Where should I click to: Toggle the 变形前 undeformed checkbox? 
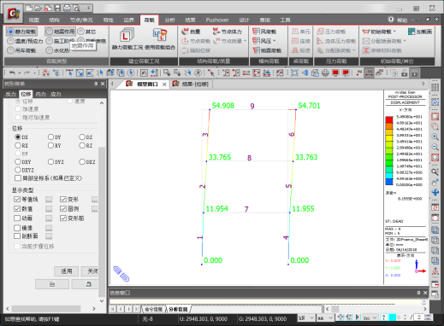(x=63, y=218)
